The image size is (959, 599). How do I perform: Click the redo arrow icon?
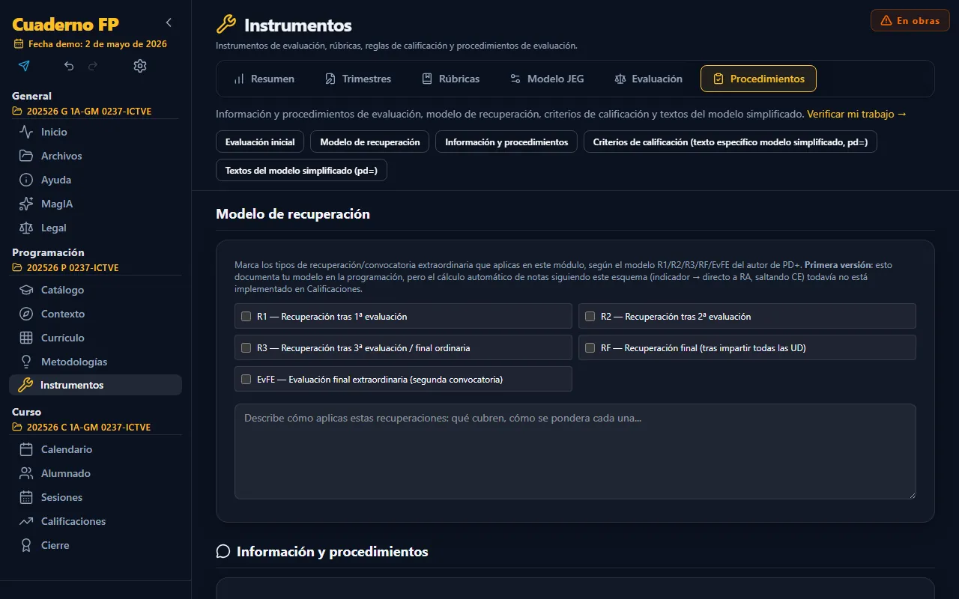[x=93, y=66]
